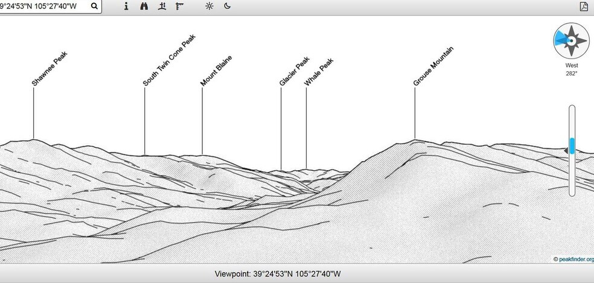The width and height of the screenshot is (594, 283).
Task: Select the Whale Peak label
Action: click(x=319, y=72)
